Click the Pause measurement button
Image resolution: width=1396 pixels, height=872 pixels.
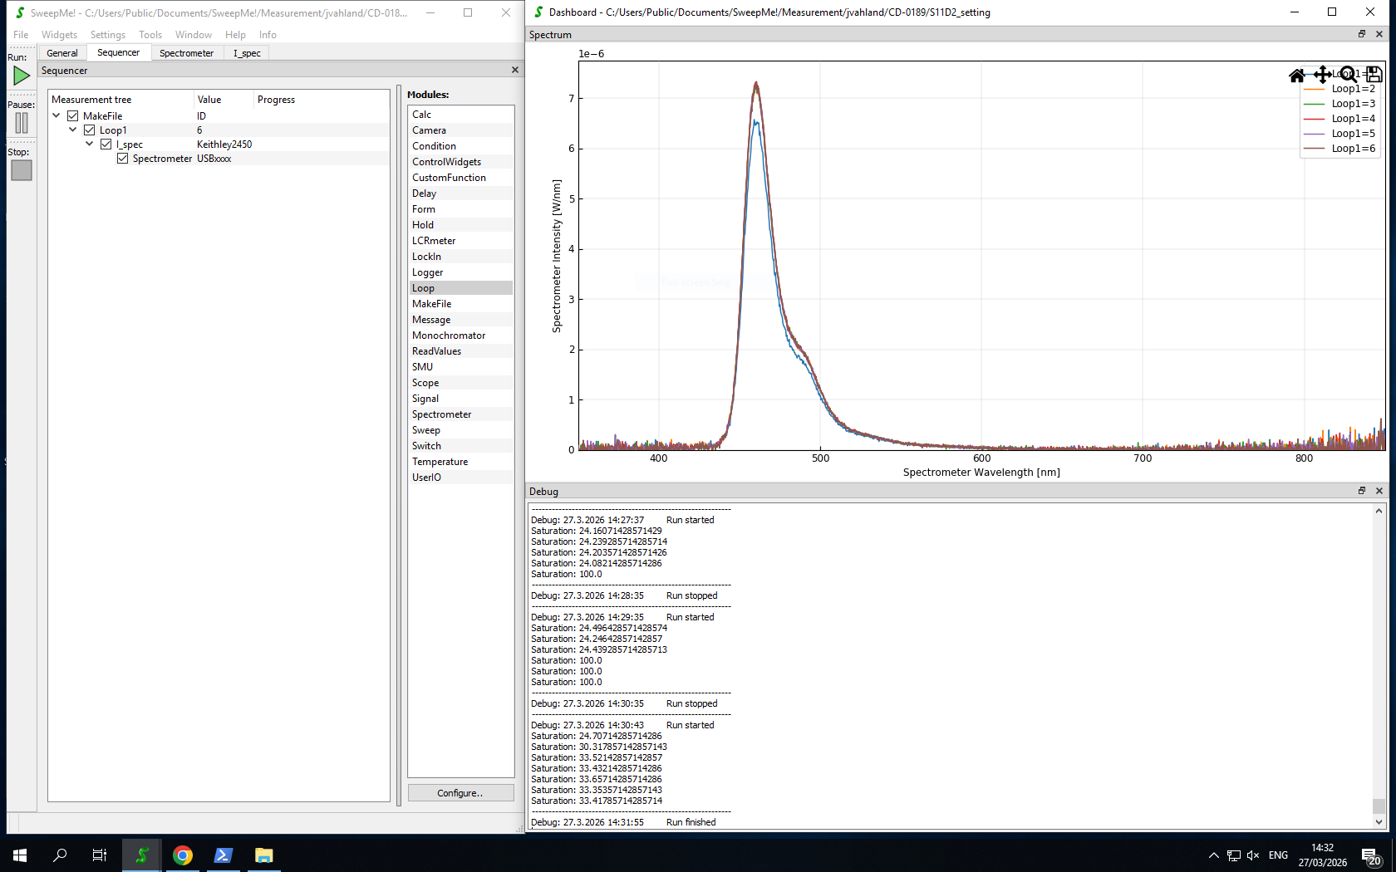pos(22,123)
